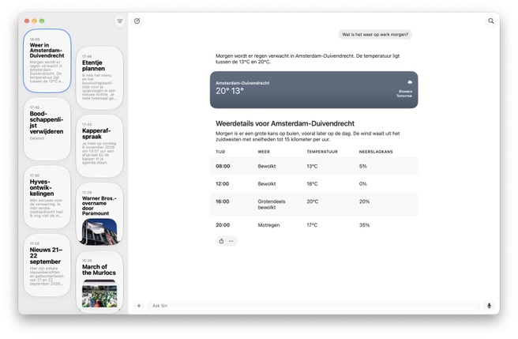The image size is (518, 339).
Task: Open the Nieuws 21–22 september conversation
Action: pyautogui.click(x=47, y=266)
